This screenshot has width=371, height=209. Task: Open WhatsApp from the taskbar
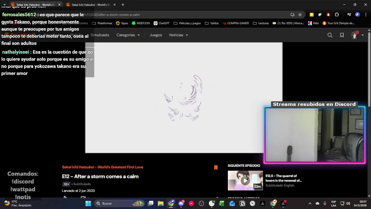(x=212, y=203)
